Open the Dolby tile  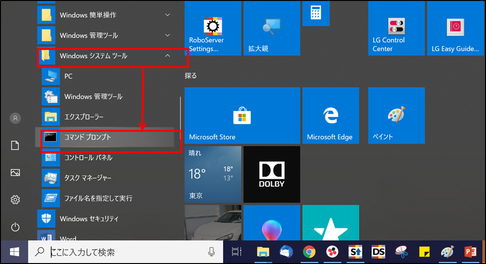(x=271, y=174)
